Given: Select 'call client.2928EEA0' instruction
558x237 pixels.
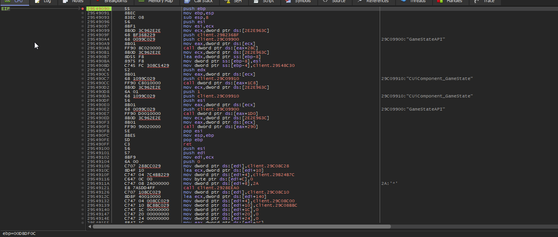Looking at the screenshot, I should [x=211, y=188].
